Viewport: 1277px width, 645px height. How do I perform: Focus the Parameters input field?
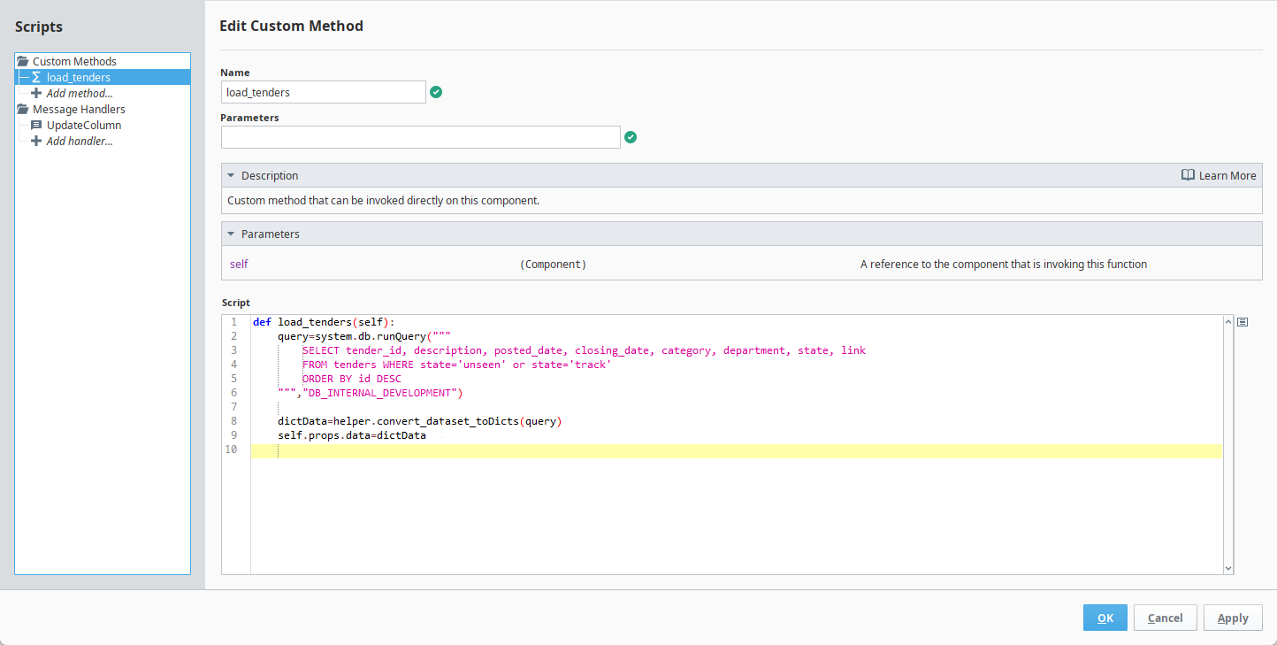point(421,137)
